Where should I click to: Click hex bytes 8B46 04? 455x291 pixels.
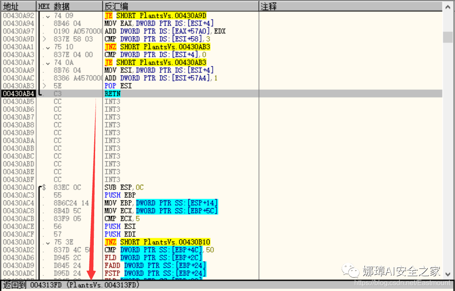click(x=67, y=23)
